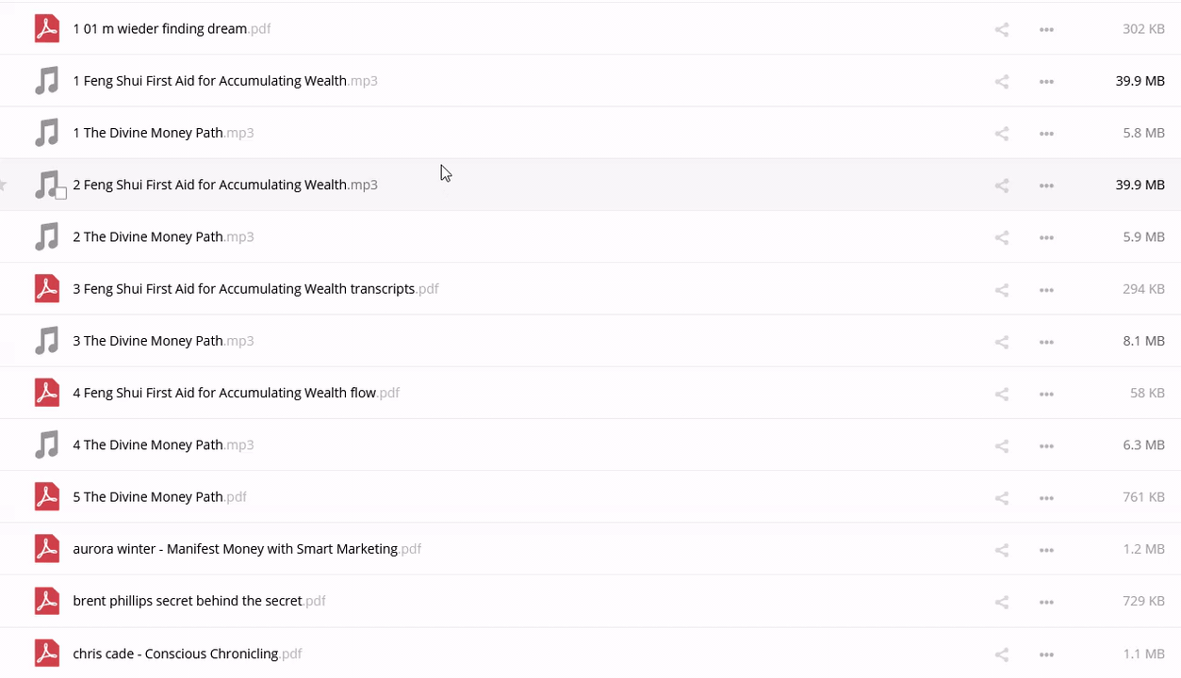Share 1 The Divine Money Path.mp3

(x=1001, y=134)
